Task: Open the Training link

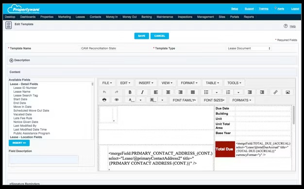Action: pos(264,9)
